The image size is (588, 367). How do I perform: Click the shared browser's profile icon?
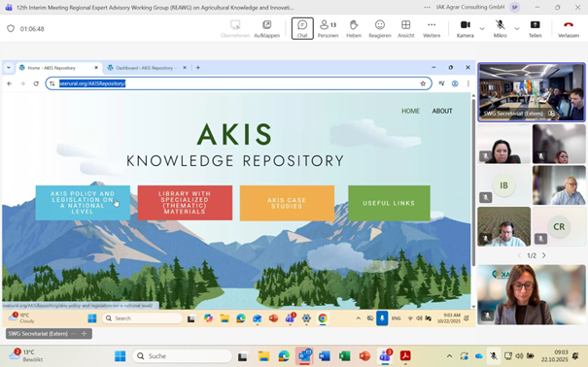455,83
